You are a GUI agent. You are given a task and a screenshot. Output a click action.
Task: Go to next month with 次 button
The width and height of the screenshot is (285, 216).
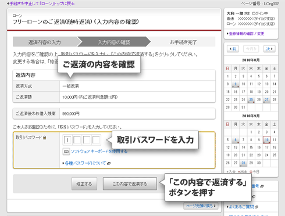click(269, 49)
